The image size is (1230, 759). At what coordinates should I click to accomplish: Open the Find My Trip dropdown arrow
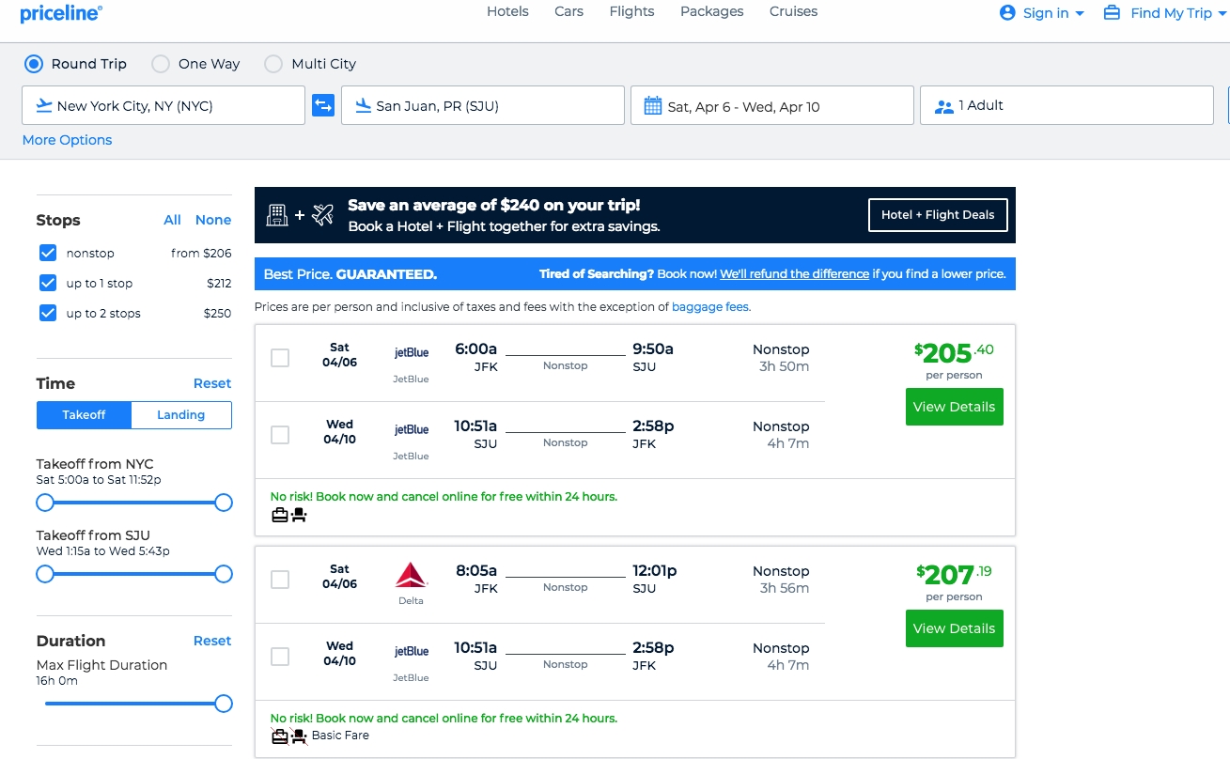pyautogui.click(x=1222, y=13)
